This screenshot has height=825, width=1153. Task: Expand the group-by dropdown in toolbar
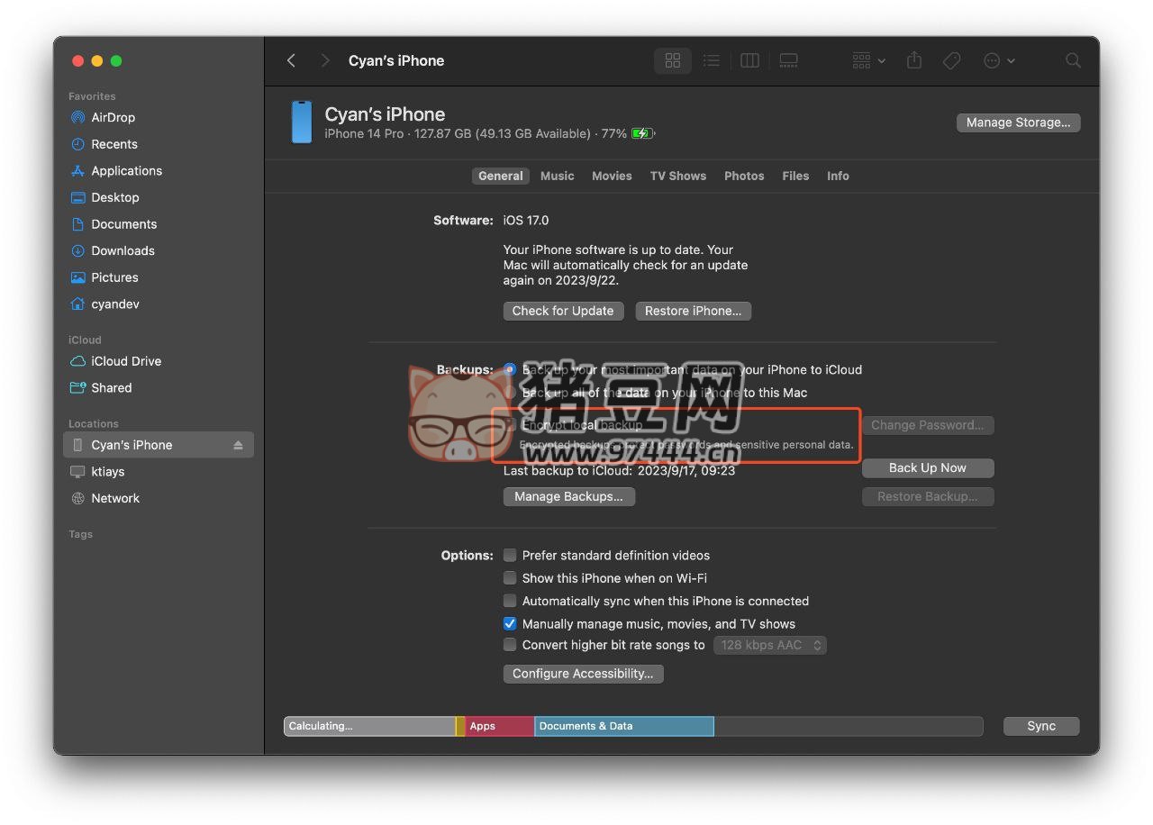coord(868,60)
